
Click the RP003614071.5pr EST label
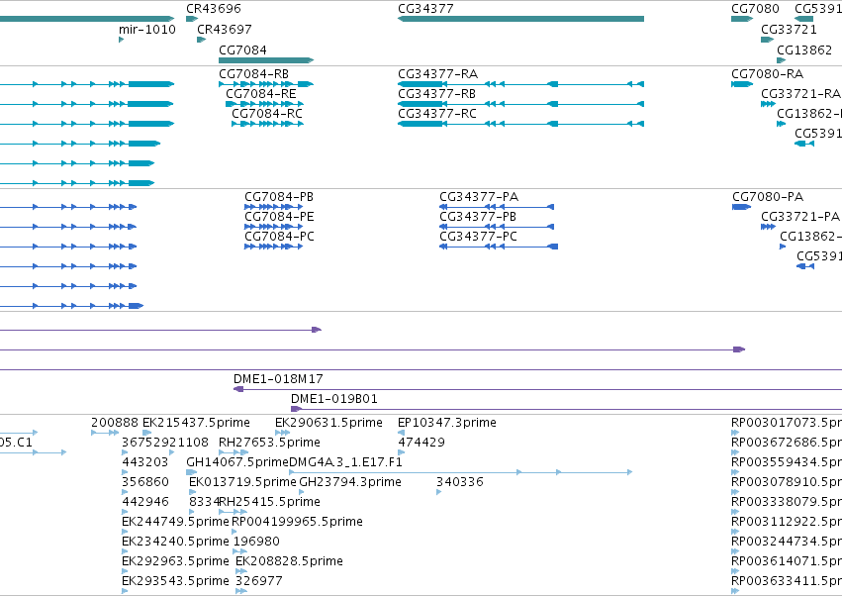787,562
